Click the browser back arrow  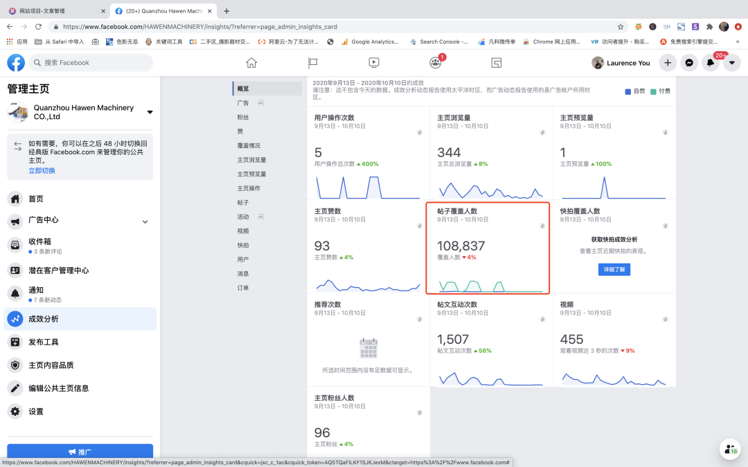(x=10, y=27)
